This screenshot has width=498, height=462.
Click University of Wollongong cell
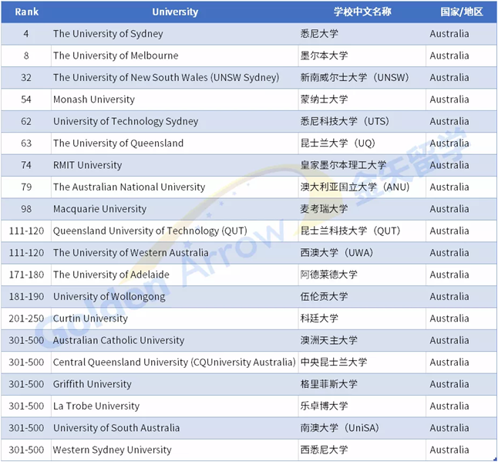(x=109, y=296)
